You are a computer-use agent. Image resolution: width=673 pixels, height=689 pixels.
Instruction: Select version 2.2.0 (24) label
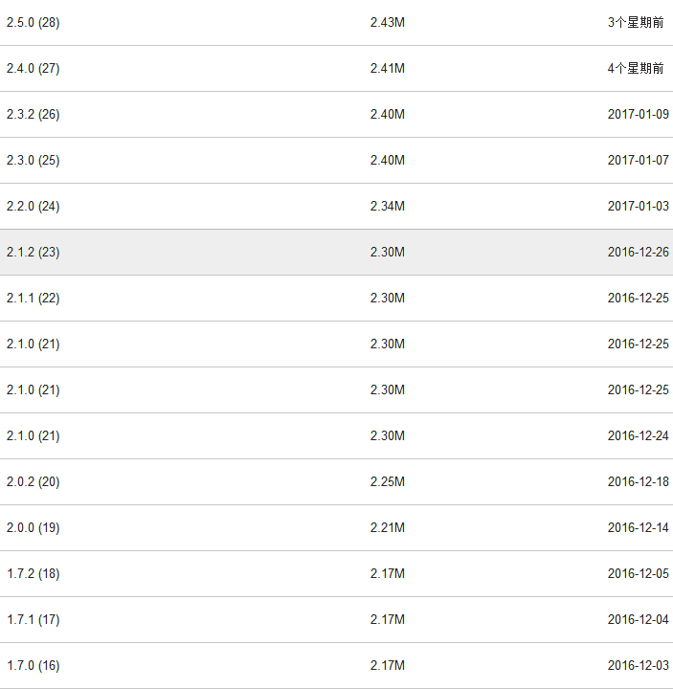(x=34, y=206)
